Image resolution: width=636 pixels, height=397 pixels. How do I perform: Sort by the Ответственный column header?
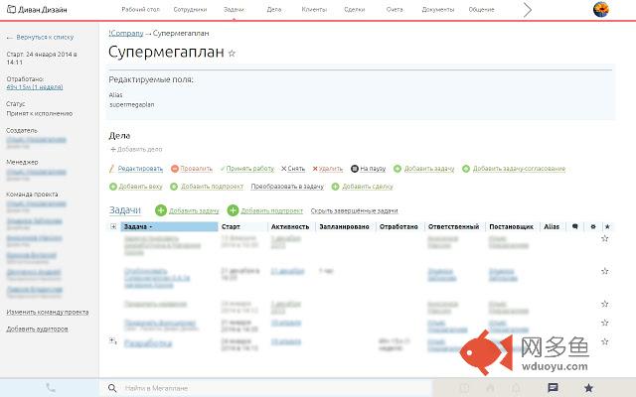(453, 227)
